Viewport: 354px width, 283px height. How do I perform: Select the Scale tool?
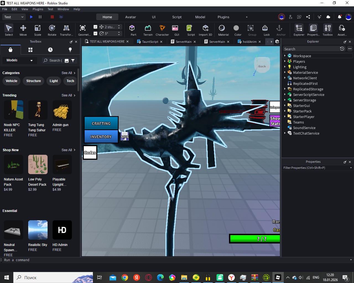[x=38, y=30]
